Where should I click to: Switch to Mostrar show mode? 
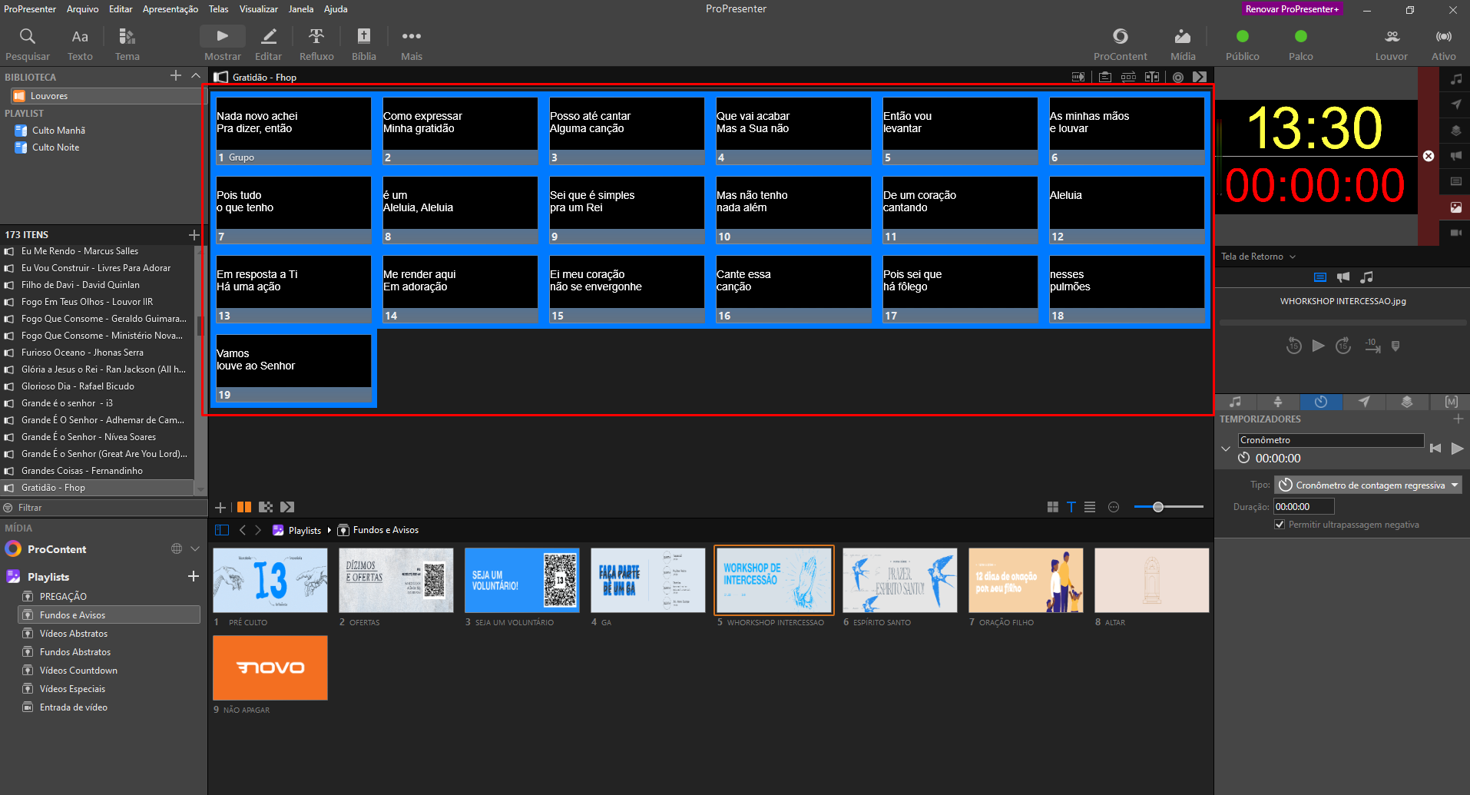(223, 45)
